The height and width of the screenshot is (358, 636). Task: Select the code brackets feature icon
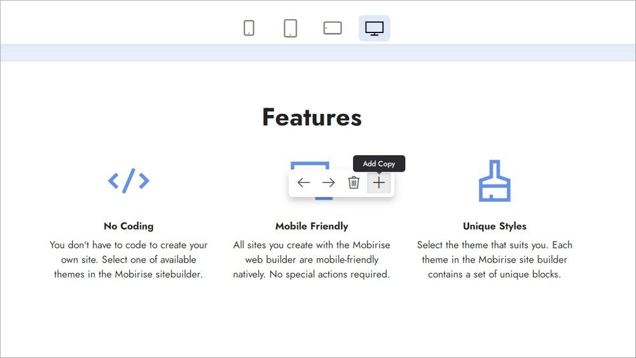pyautogui.click(x=128, y=181)
